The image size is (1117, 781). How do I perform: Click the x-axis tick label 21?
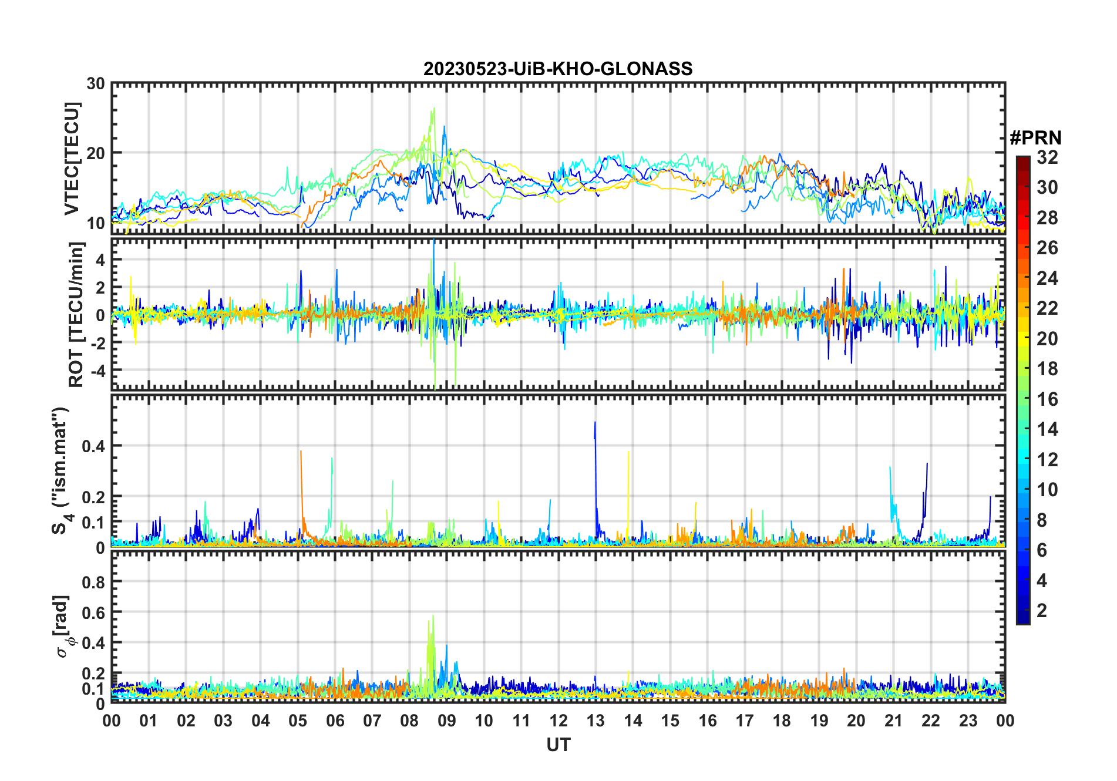coord(893,721)
